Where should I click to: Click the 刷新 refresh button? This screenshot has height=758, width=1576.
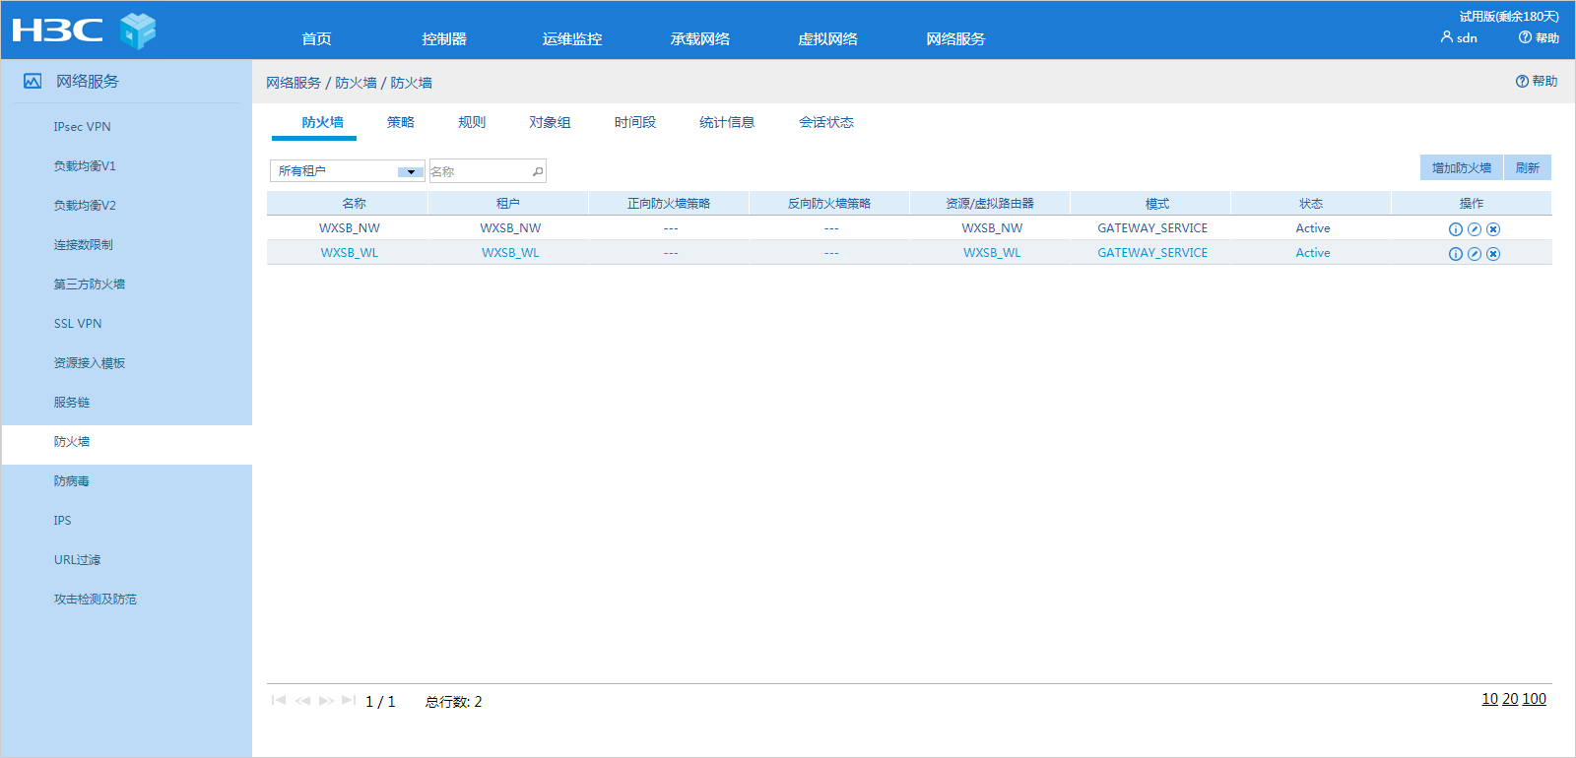point(1527,168)
